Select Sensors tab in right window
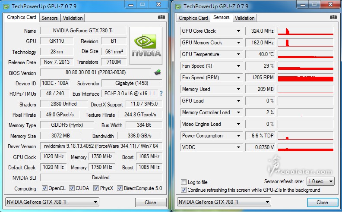 pyautogui.click(x=221, y=17)
